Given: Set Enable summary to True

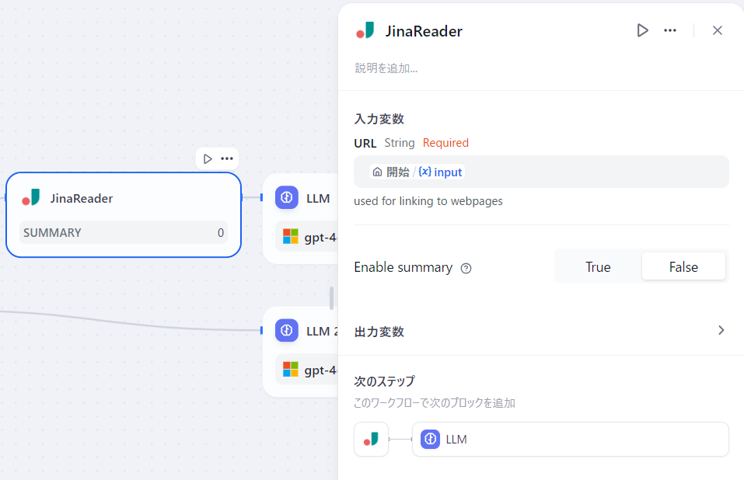Looking at the screenshot, I should coord(598,266).
